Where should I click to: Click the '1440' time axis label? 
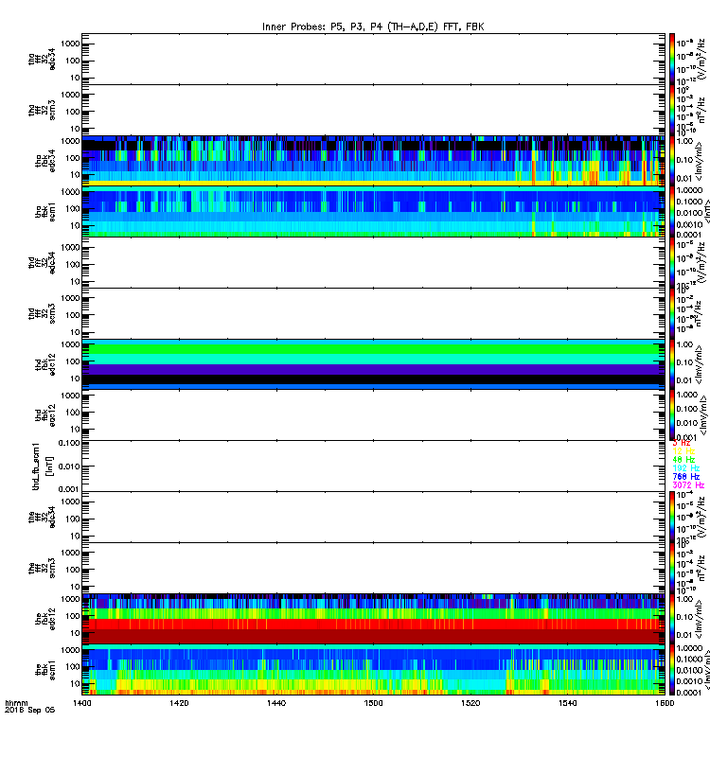[x=276, y=703]
